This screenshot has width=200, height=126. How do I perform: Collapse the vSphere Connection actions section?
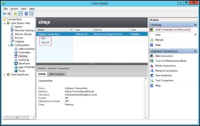click(195, 51)
